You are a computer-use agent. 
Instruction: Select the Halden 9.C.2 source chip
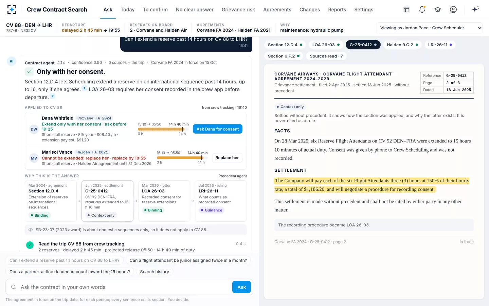pyautogui.click(x=402, y=45)
